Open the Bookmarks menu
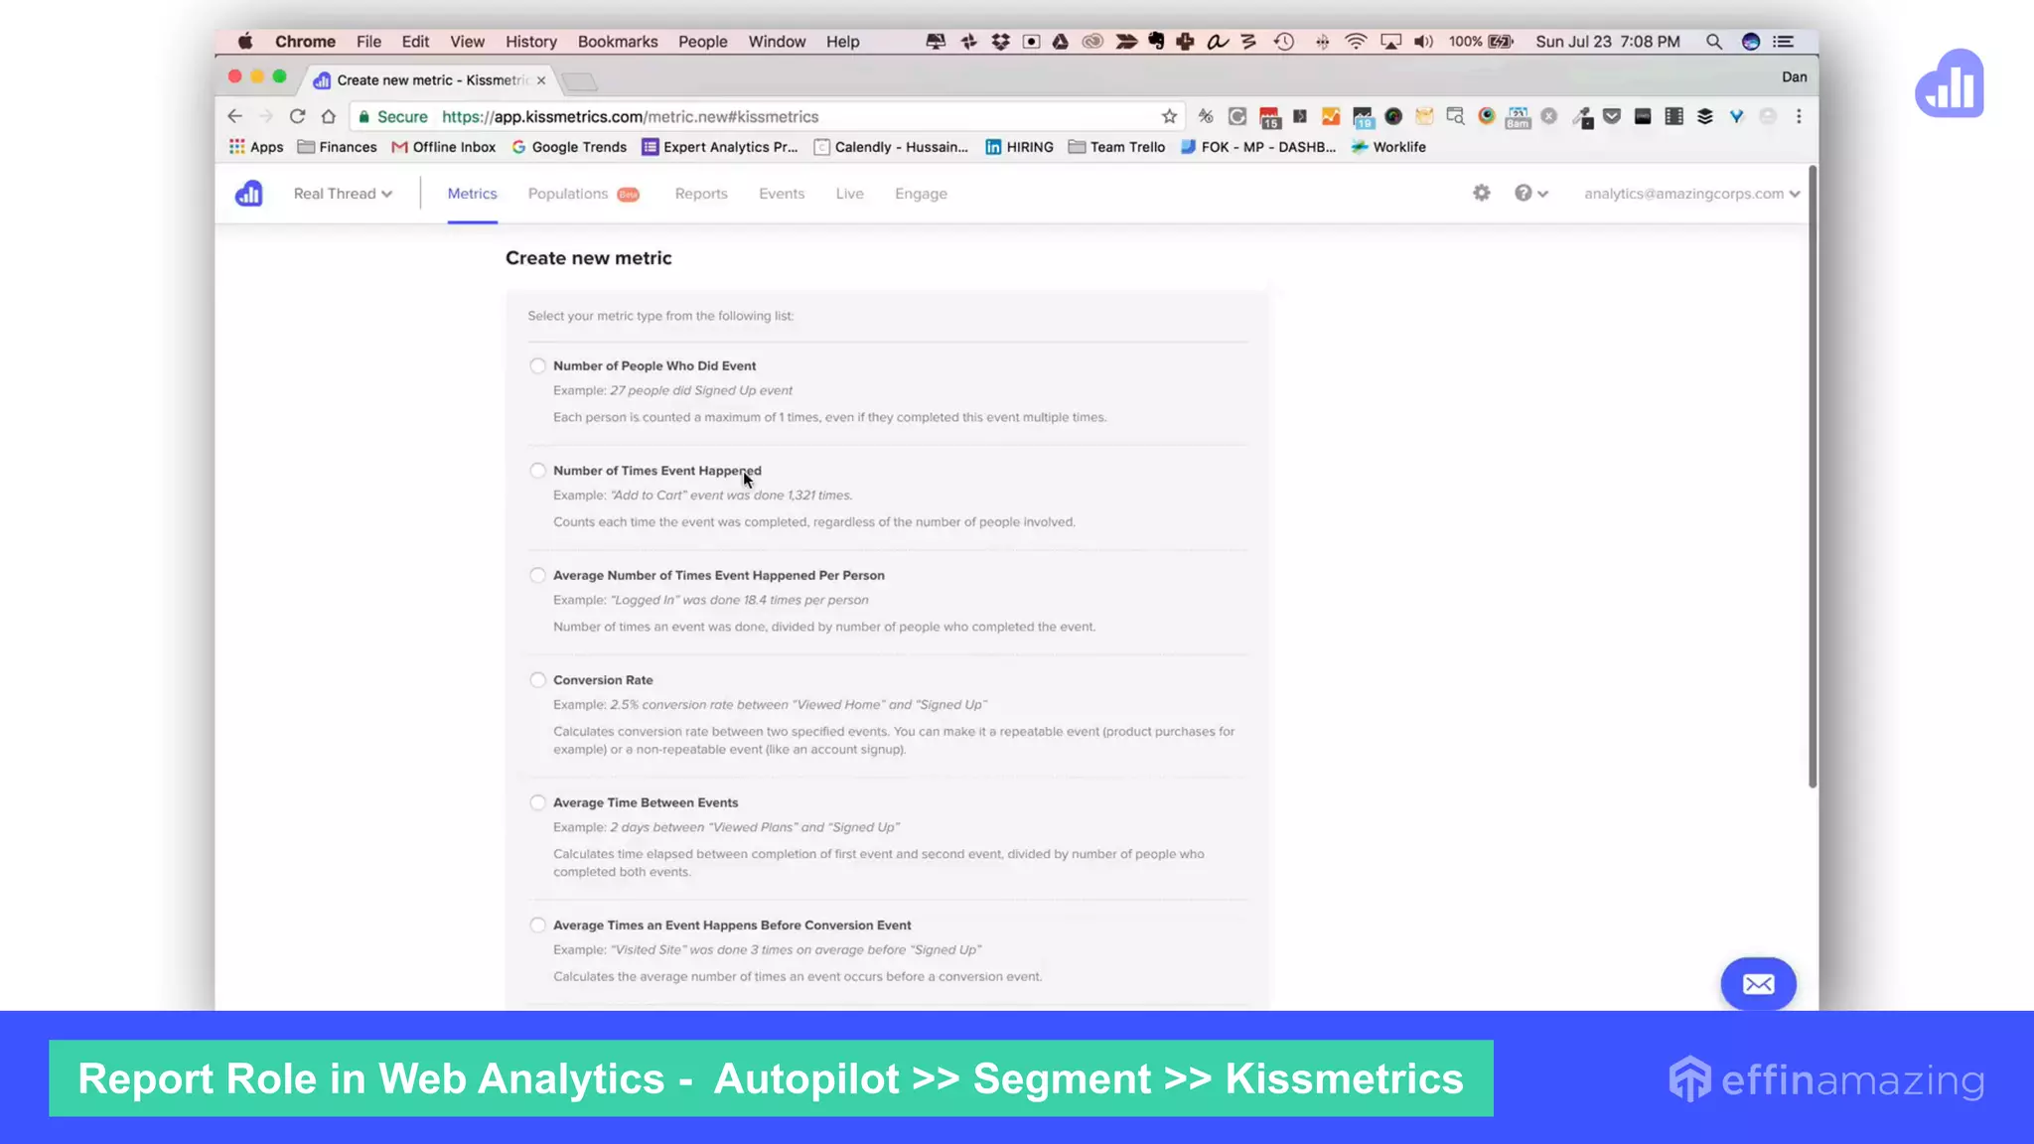Image resolution: width=2034 pixels, height=1144 pixels. coord(618,42)
